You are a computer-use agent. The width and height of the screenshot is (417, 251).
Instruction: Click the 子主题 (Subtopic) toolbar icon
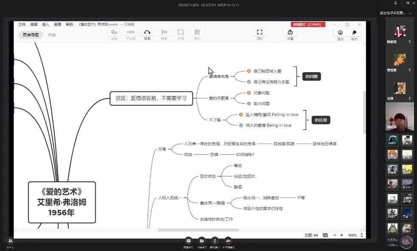click(x=130, y=33)
